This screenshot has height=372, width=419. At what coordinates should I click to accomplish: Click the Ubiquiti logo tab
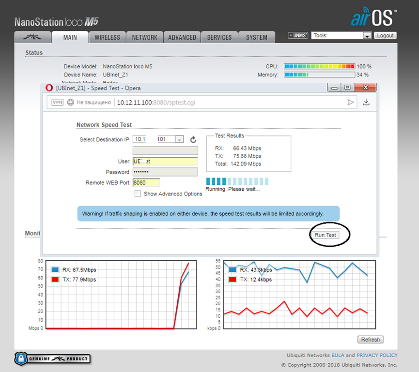coord(32,37)
